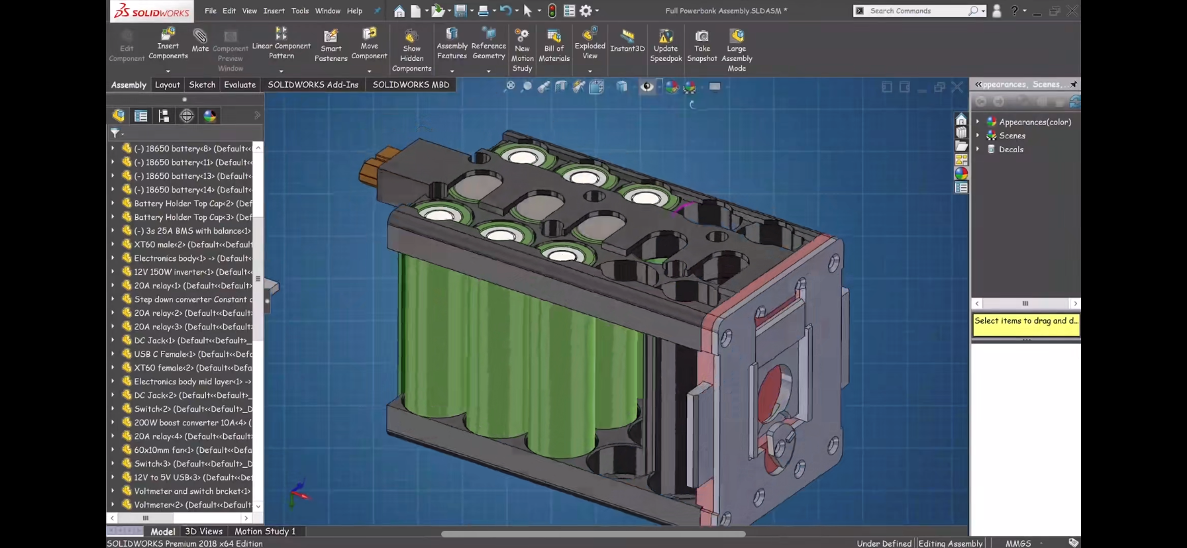Open the SOLIDWORKS Resources task pane tab
The image size is (1187, 548).
coord(960,119)
